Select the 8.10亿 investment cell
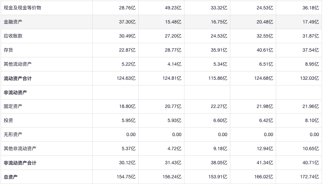This screenshot has height=184, width=323. pos(312,120)
